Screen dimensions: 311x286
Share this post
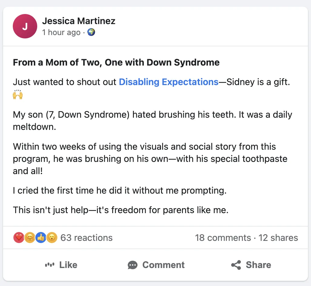[x=251, y=265]
